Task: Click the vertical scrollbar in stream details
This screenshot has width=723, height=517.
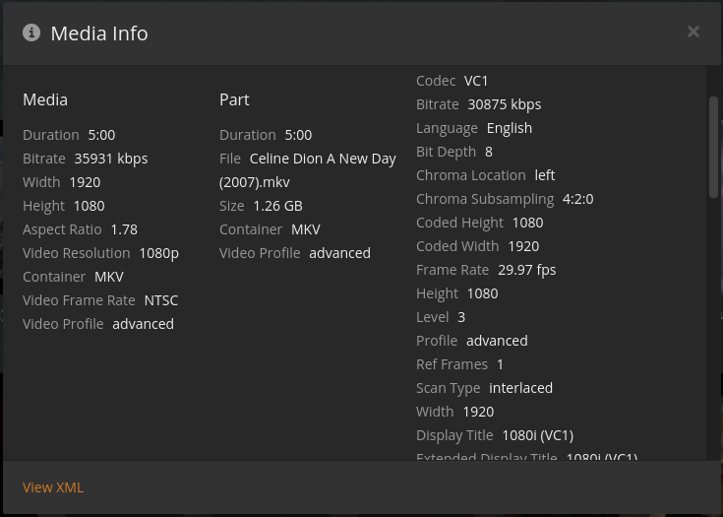Action: coord(714,148)
